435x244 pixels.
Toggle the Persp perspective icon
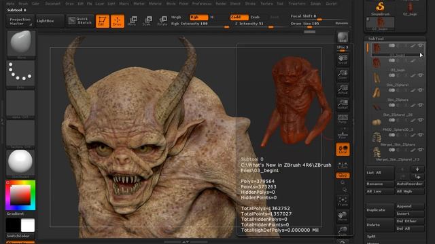pyautogui.click(x=343, y=119)
